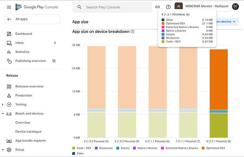Click the back arrow beside All apps
The width and height of the screenshot is (244, 157).
(x=9, y=19)
